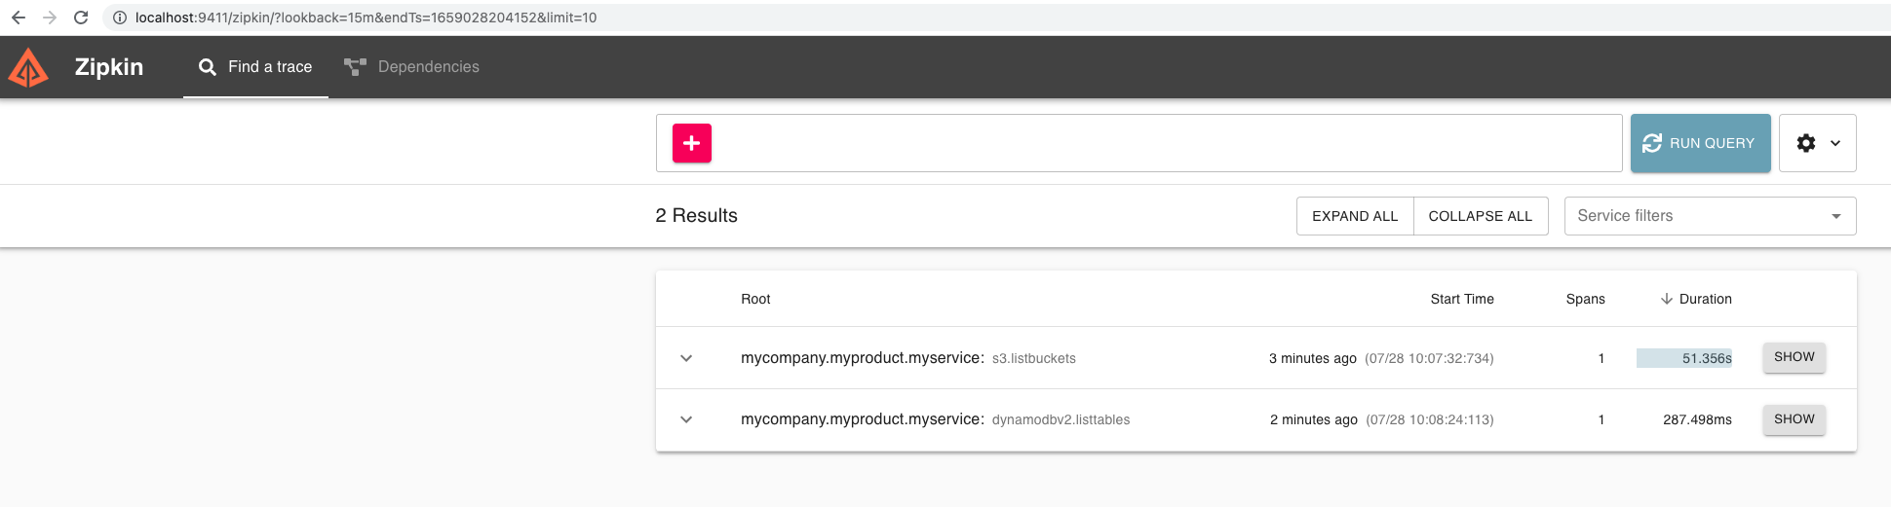This screenshot has width=1891, height=507.
Task: Click COLLAPSE ALL
Action: coord(1480,216)
